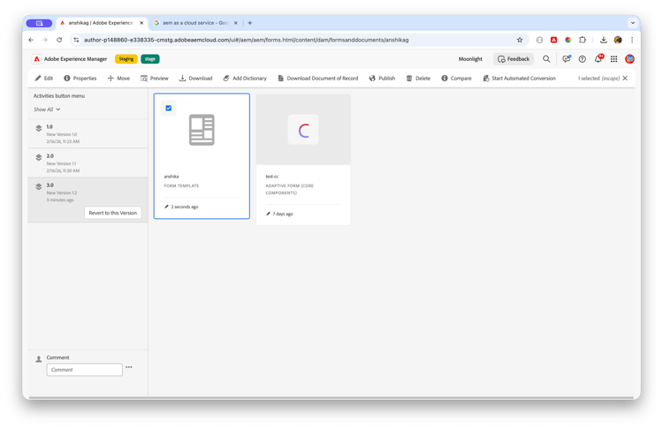
Task: Click the Activities button menu heading
Action: 59,96
